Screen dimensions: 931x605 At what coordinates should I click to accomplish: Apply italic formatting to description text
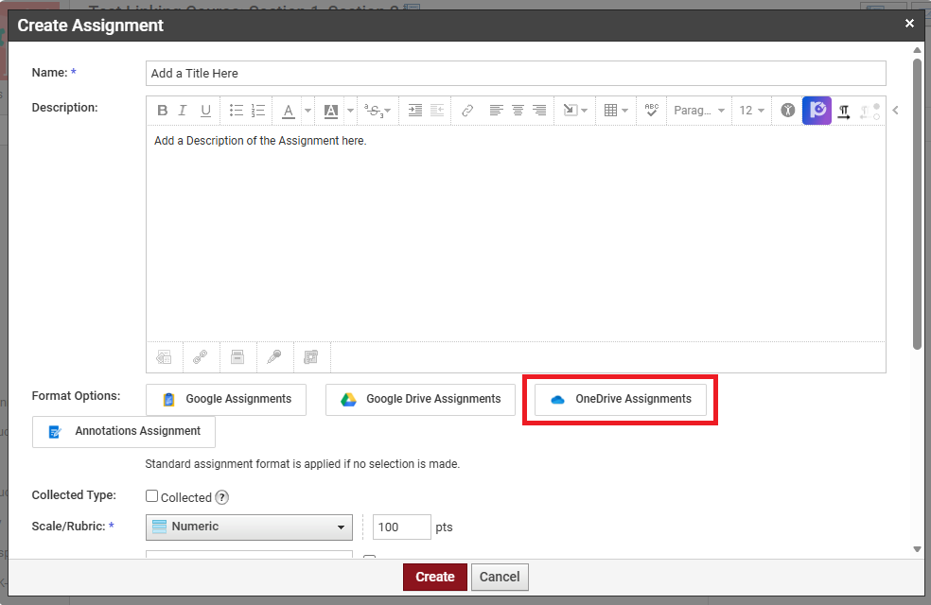pos(184,111)
